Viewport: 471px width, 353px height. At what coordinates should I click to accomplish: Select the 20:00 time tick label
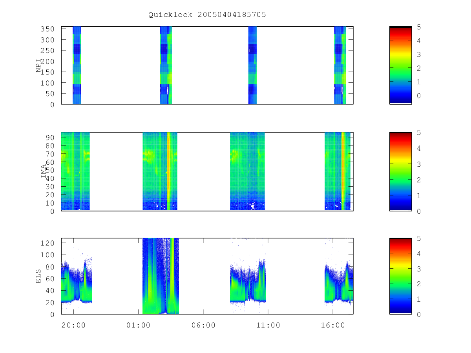[73, 325]
